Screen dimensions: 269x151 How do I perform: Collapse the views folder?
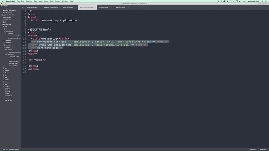(8, 47)
